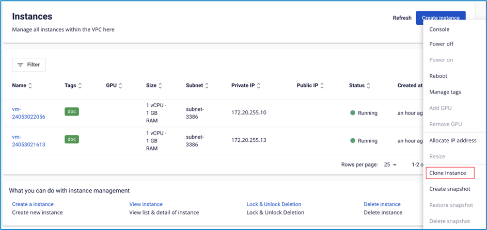Sort by Subnet column arrows
The width and height of the screenshot is (487, 230).
click(x=208, y=86)
